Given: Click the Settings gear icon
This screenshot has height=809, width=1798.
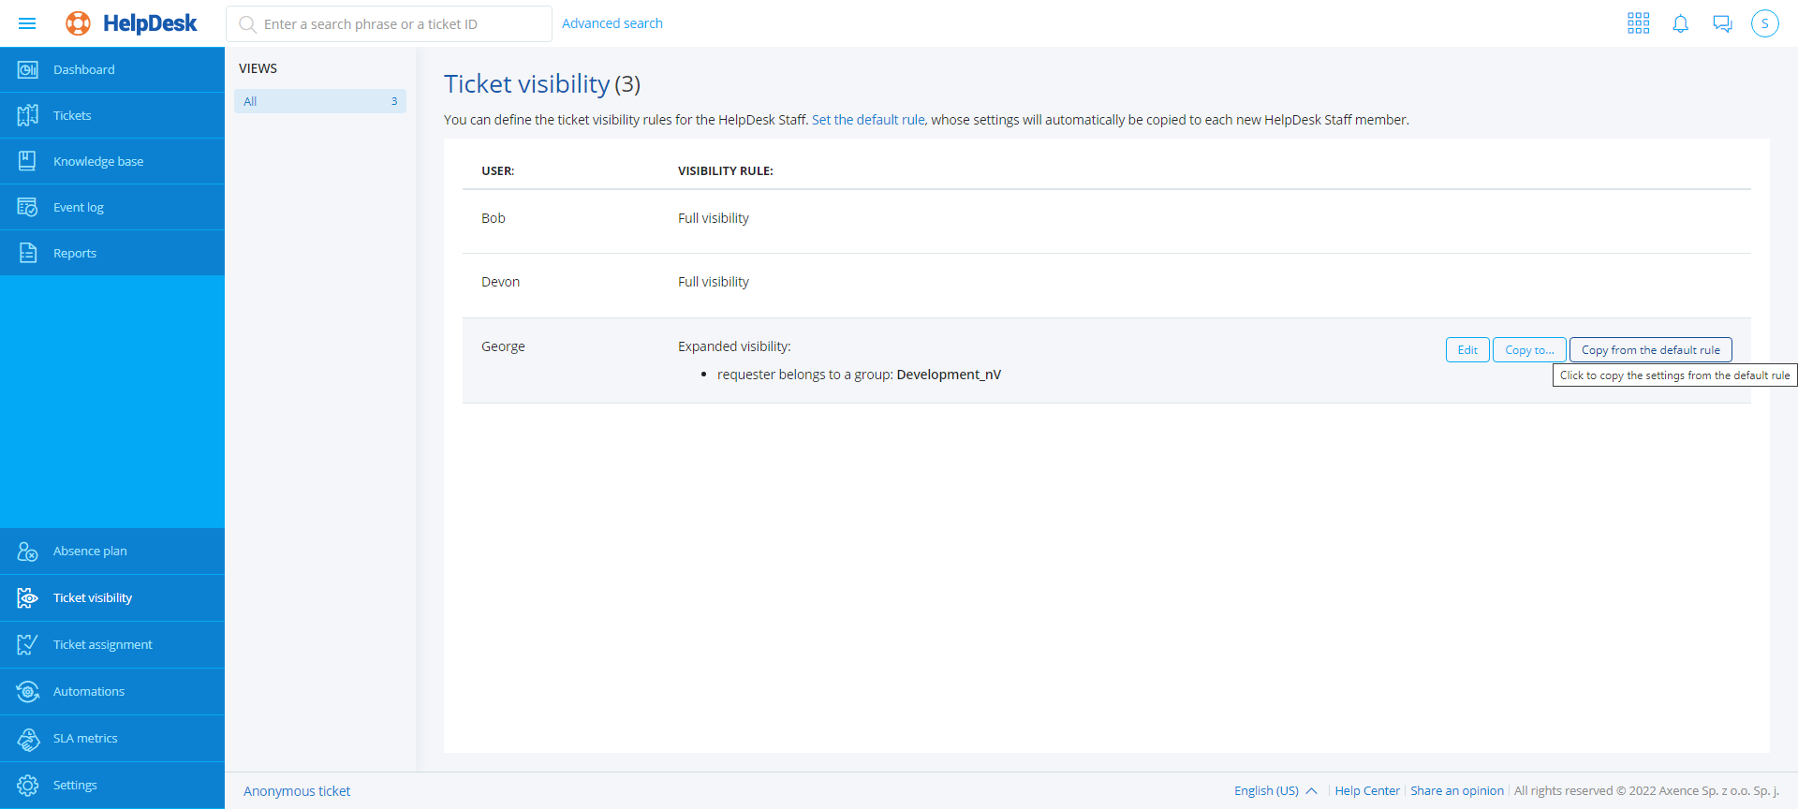Looking at the screenshot, I should point(28,785).
